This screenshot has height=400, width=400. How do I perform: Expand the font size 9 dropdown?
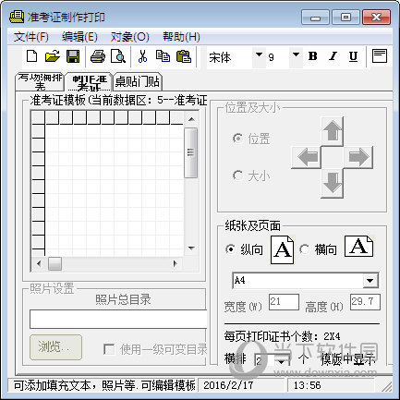296,56
